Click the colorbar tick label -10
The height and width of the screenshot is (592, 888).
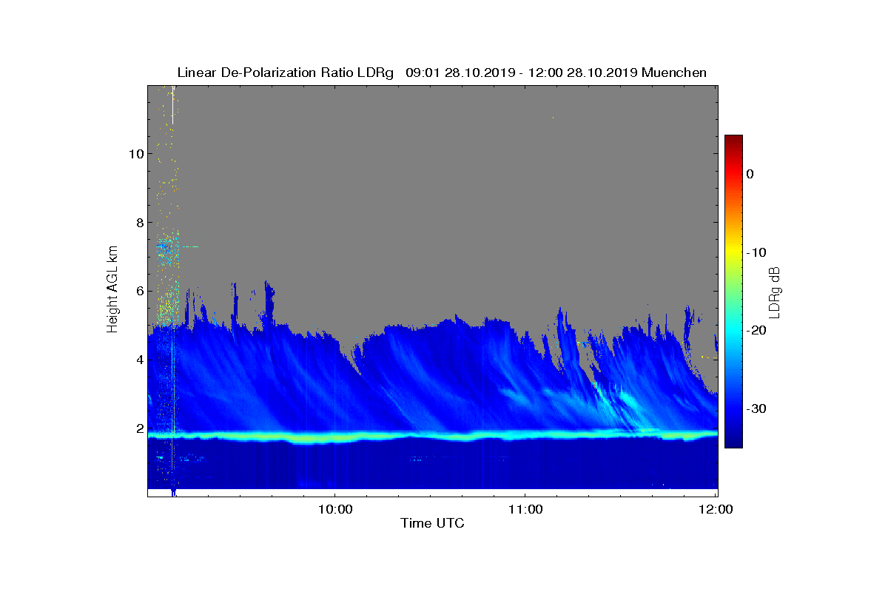tap(756, 252)
